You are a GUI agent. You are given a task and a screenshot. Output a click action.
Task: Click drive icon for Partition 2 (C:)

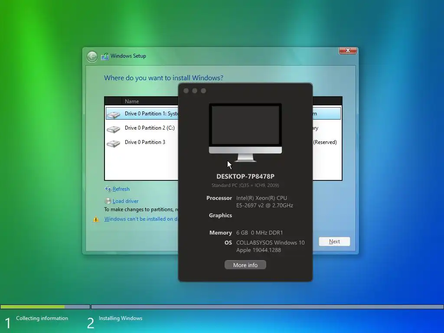pyautogui.click(x=113, y=129)
